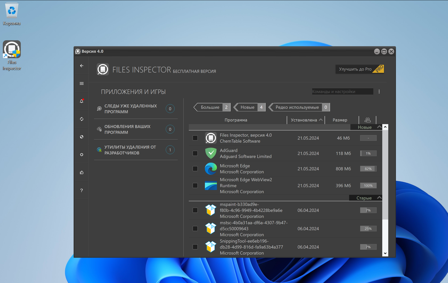The image size is (448, 283).
Task: Click Улучшить до Pro button
Action: pos(360,69)
